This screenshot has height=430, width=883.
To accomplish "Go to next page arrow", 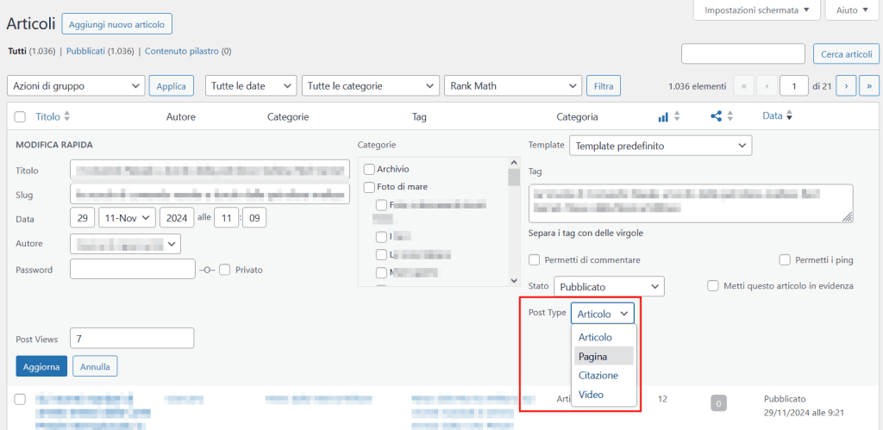I will (847, 86).
